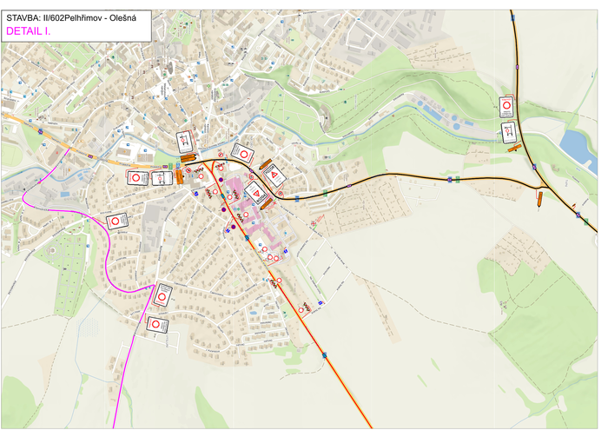
Task: Select the detour diagram sign near the pond
Action: (507, 130)
